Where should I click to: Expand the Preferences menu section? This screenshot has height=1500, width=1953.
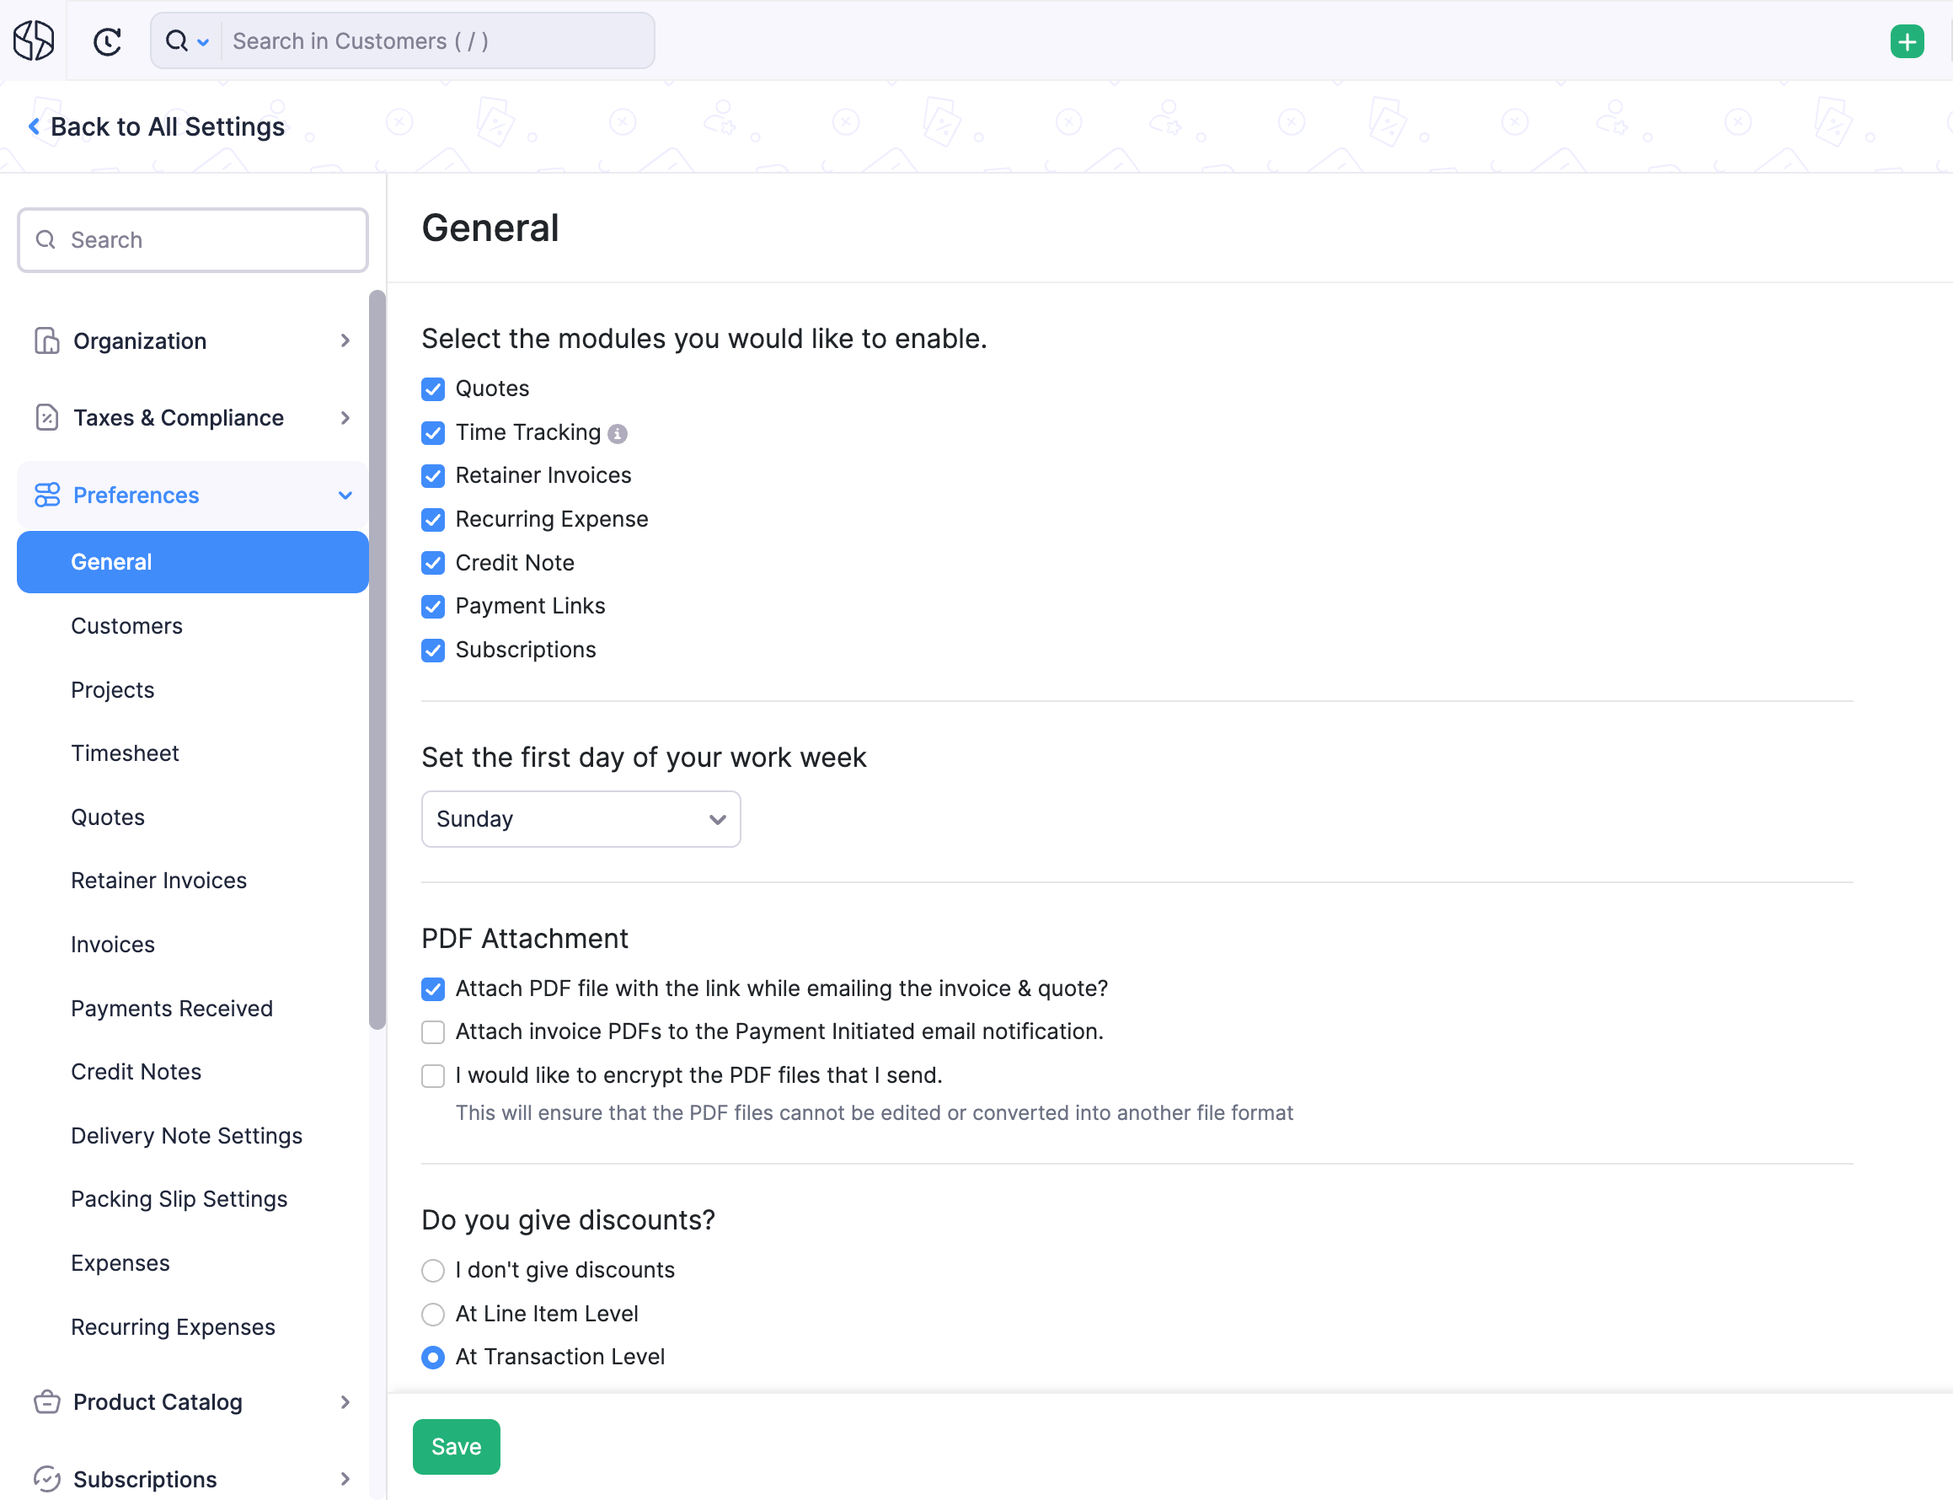194,495
